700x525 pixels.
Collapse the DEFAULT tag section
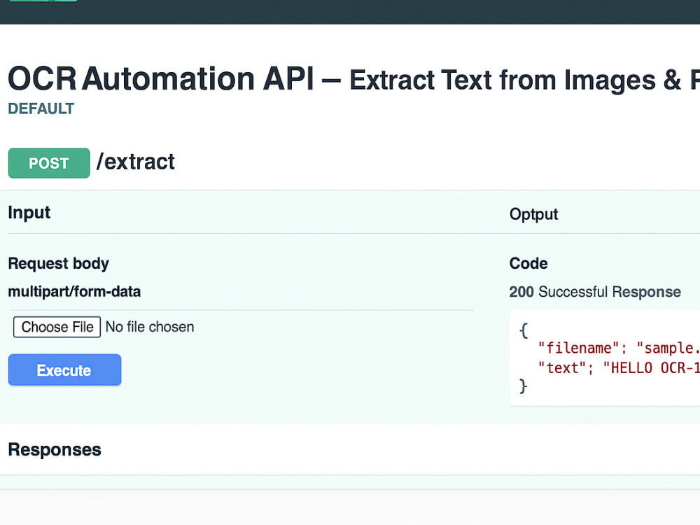tap(41, 108)
